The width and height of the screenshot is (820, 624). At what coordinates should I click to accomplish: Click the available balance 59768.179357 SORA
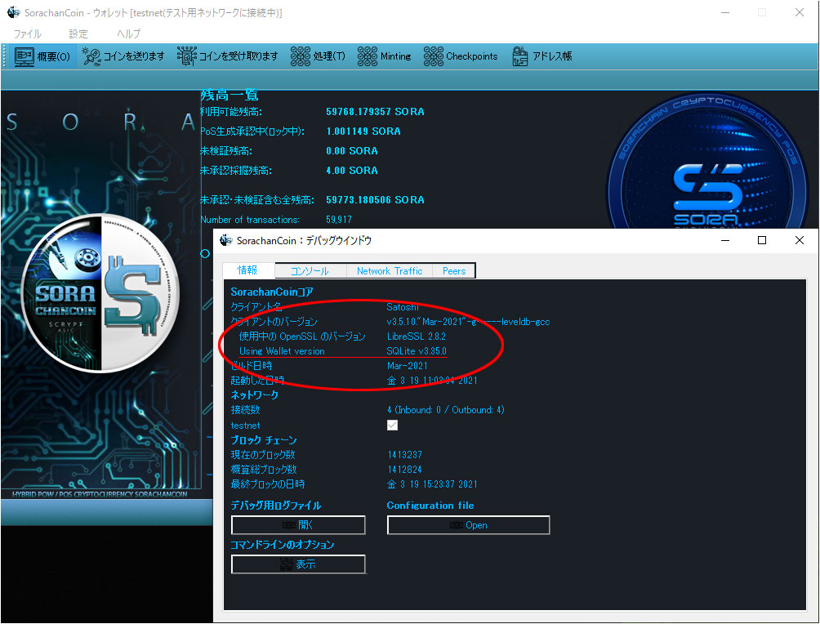375,112
